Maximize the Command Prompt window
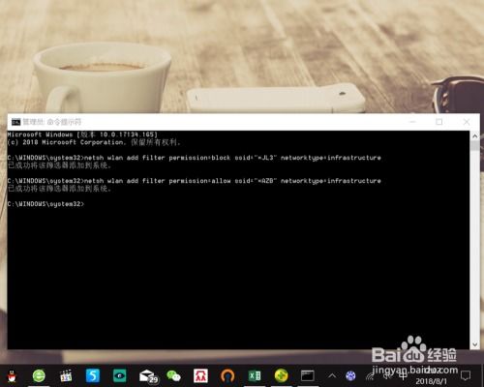 coord(439,122)
